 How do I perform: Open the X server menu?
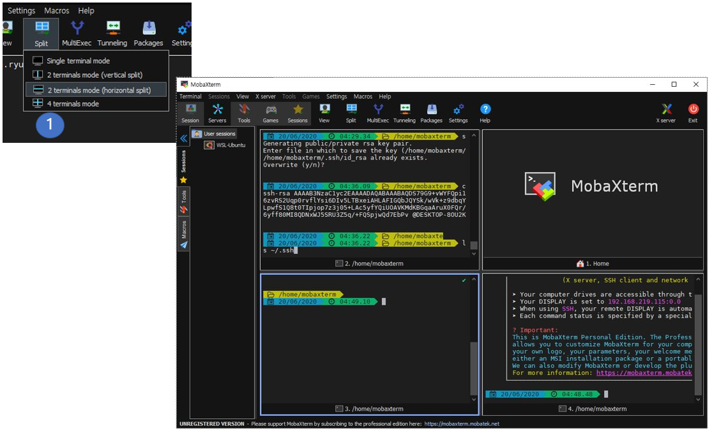point(266,96)
